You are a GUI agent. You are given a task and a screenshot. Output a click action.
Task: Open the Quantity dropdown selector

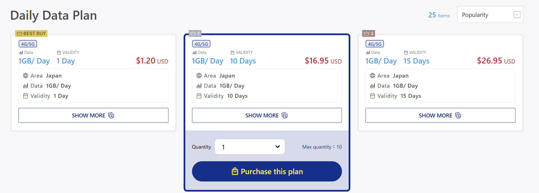coord(250,147)
